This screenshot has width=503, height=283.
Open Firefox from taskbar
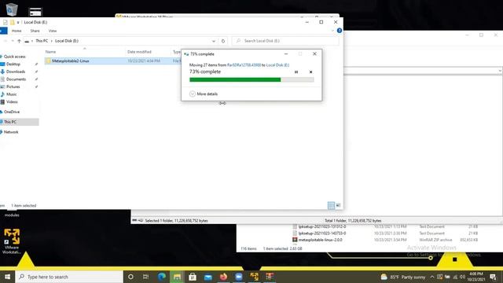tap(223, 277)
